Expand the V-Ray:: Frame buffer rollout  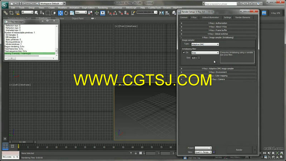click(x=218, y=30)
